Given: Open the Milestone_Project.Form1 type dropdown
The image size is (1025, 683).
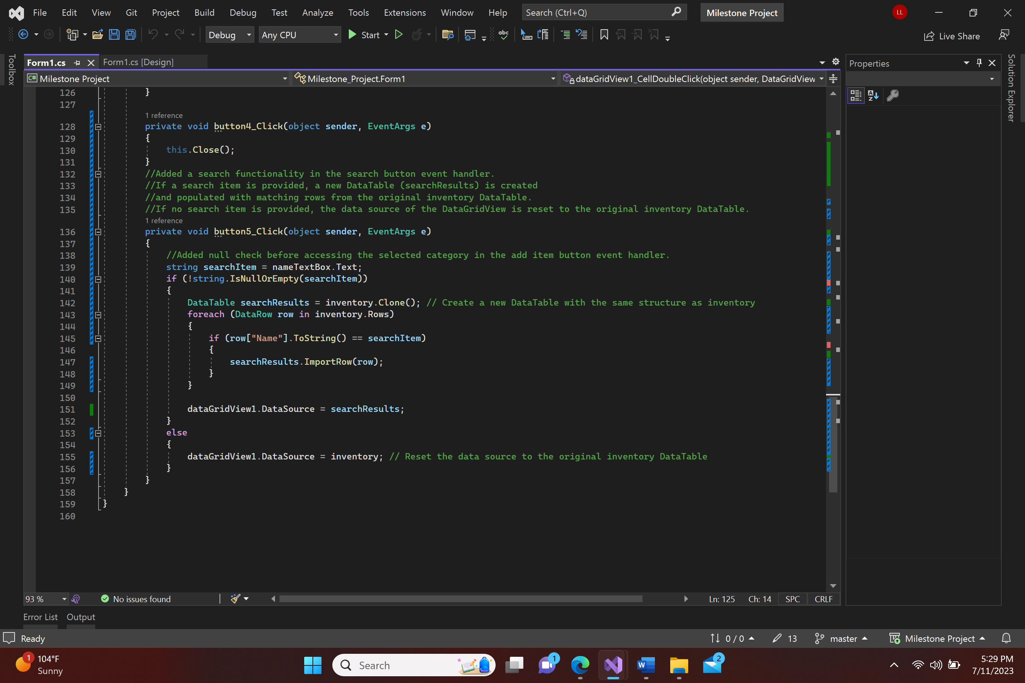Looking at the screenshot, I should [x=424, y=79].
